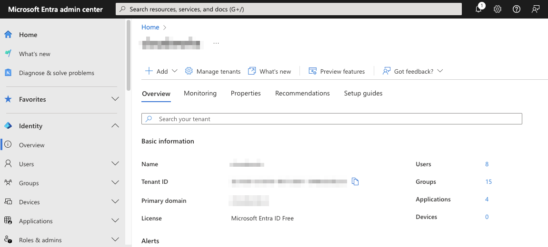The height and width of the screenshot is (247, 548).
Task: Expand the Roles & admins chevron
Action: 115,239
